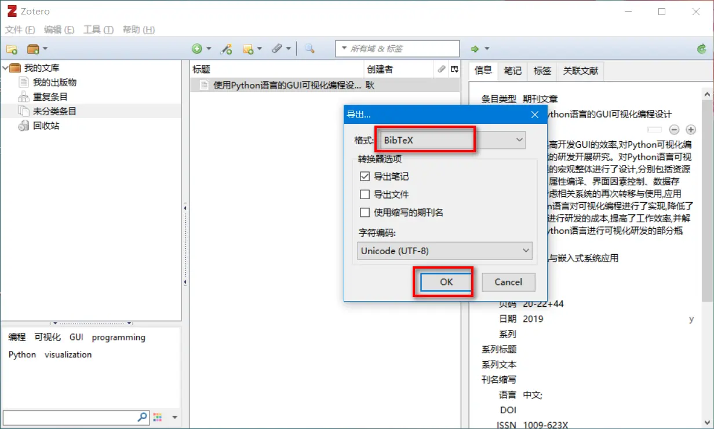Click the ISSN value 1009-623X

[545, 425]
